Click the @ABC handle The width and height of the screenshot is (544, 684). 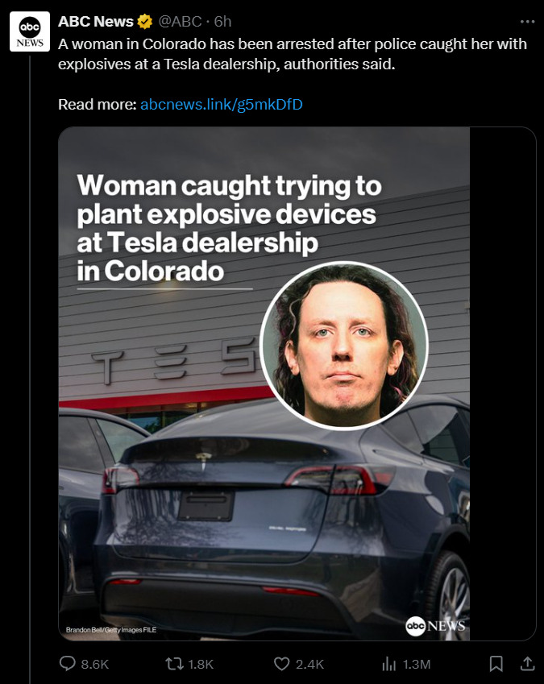(180, 22)
